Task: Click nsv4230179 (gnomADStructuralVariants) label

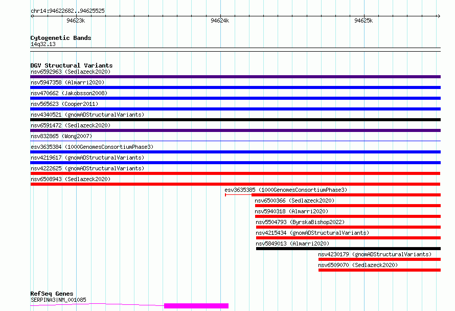Action: coord(375,254)
